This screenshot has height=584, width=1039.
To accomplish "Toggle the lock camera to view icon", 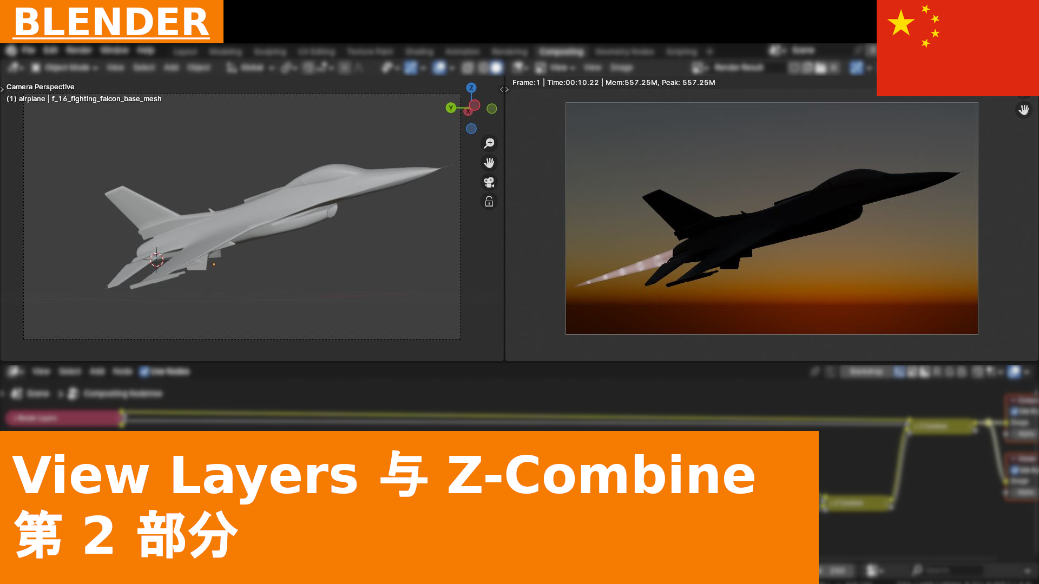I will 489,202.
